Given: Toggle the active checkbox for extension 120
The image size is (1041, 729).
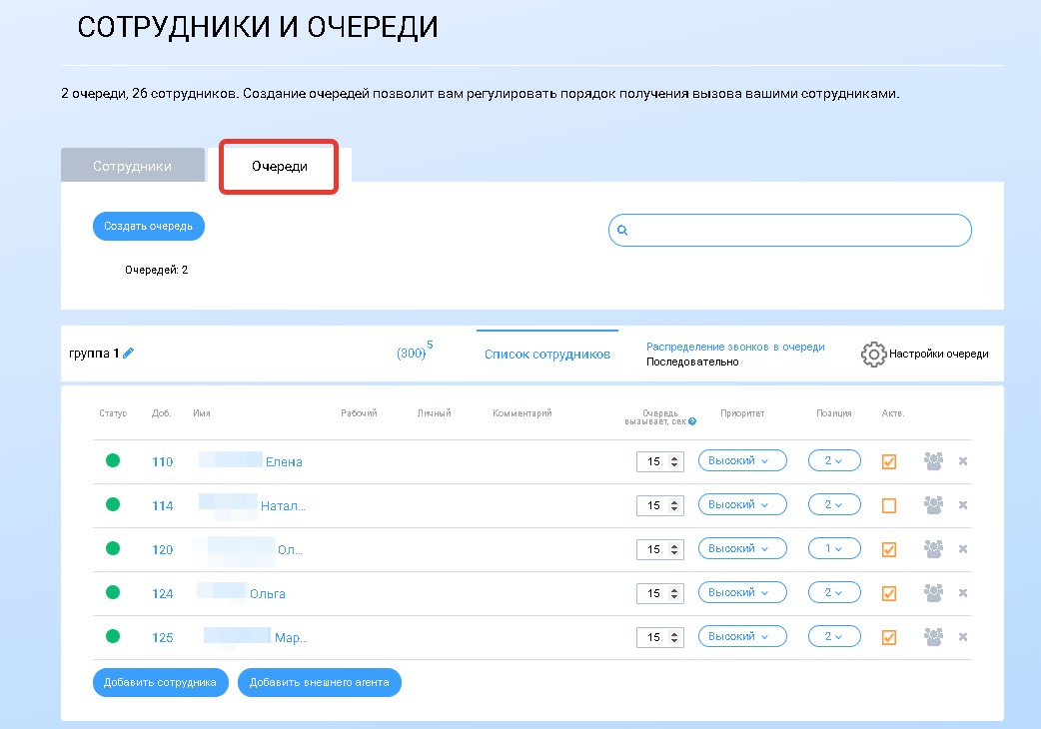Looking at the screenshot, I should [x=889, y=549].
